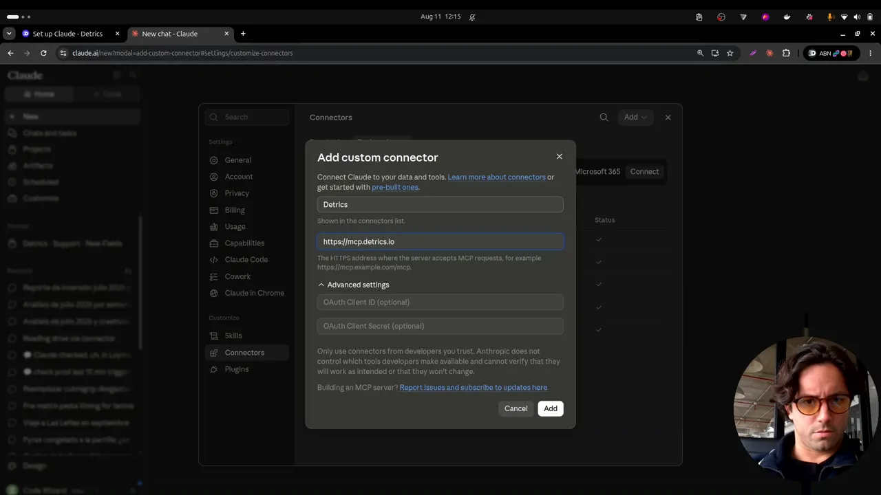The width and height of the screenshot is (881, 495).
Task: Click the orange Claude extension icon
Action: (769, 53)
